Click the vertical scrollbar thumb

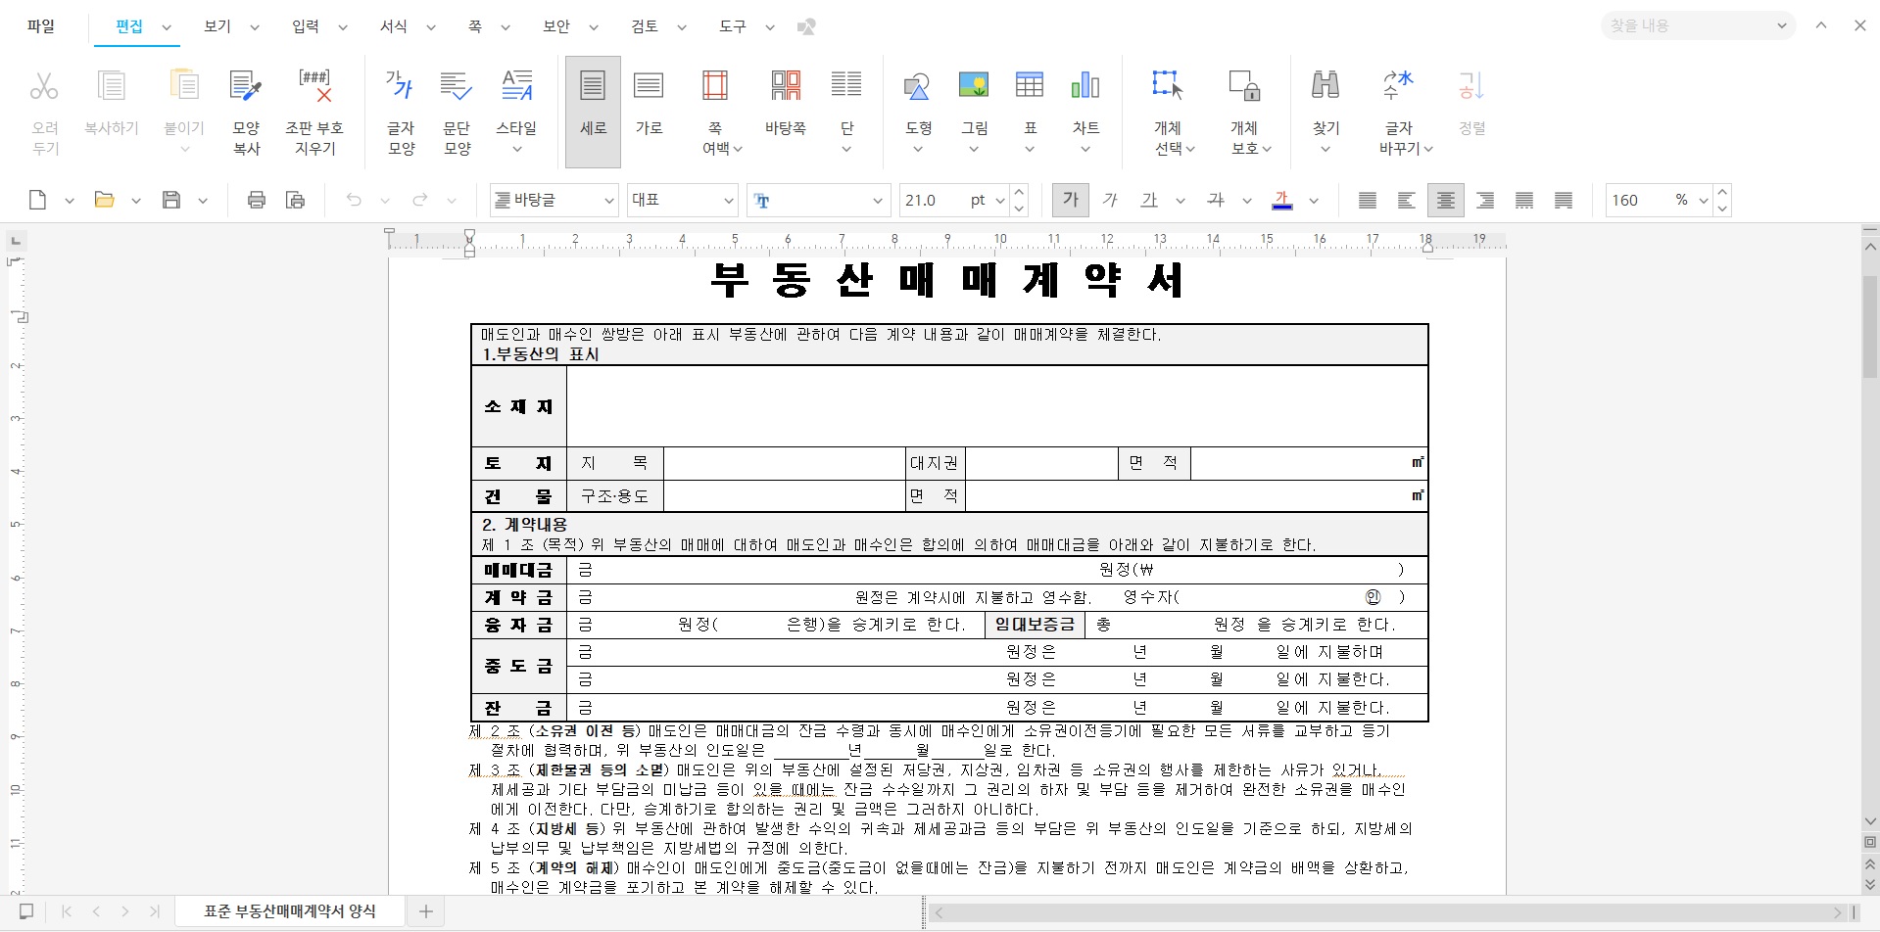point(1870,328)
